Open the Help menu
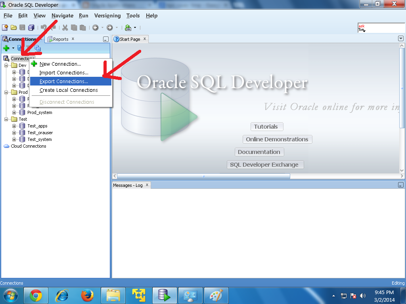Screen dimensions: 406x304 point(151,16)
